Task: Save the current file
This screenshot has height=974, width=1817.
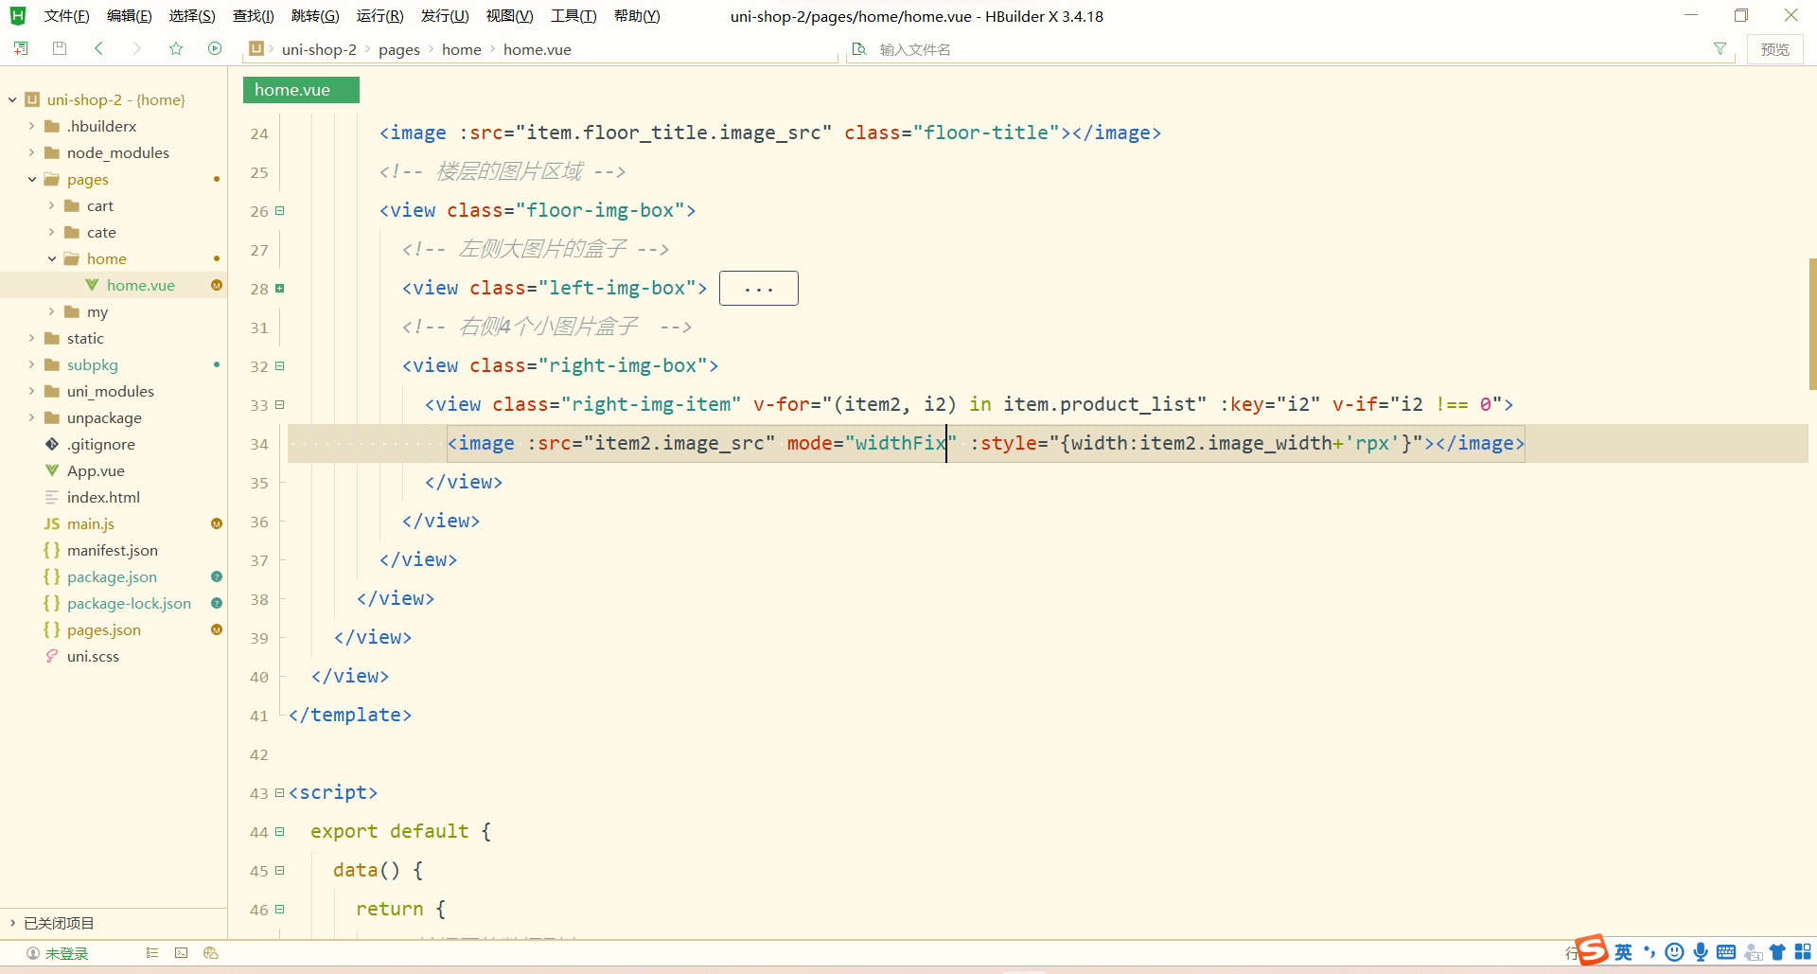Action: coord(59,48)
